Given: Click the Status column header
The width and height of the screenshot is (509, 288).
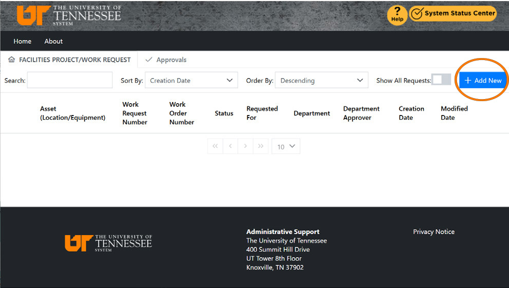Looking at the screenshot, I should tap(224, 113).
